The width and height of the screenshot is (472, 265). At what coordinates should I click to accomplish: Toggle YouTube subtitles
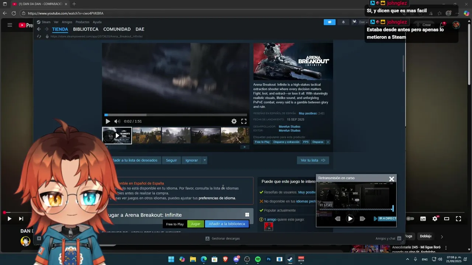click(423, 219)
